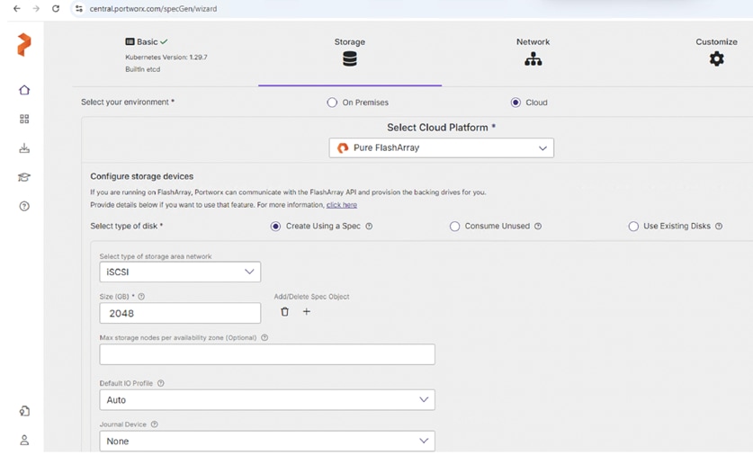Screen dimensions: 753x455
Task: Click the help icon beside Default IO Profile
Action: tap(161, 383)
